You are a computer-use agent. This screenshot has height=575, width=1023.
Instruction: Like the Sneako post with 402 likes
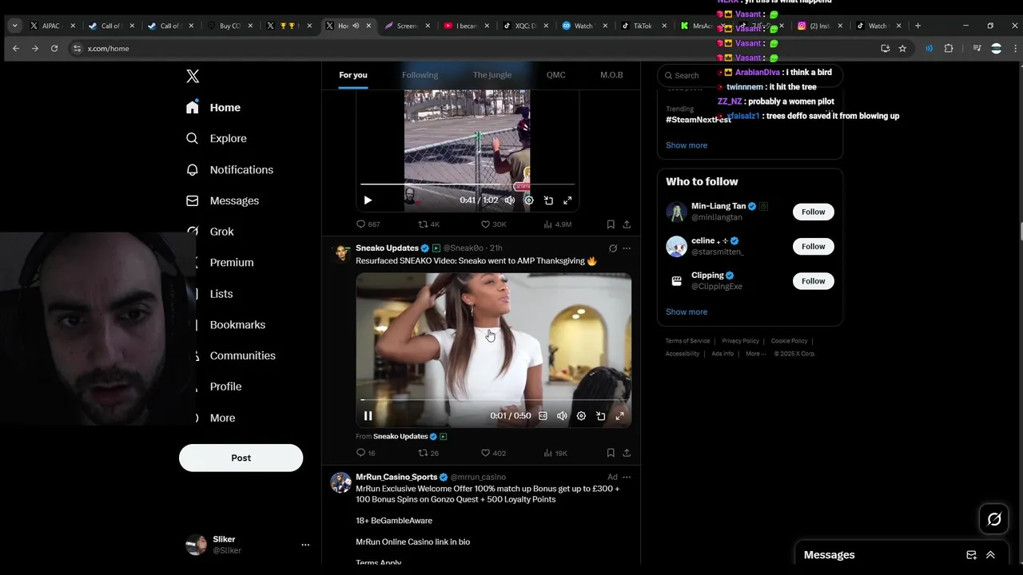[x=492, y=453]
